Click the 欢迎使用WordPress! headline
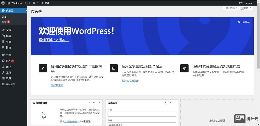 pyautogui.click(x=76, y=31)
